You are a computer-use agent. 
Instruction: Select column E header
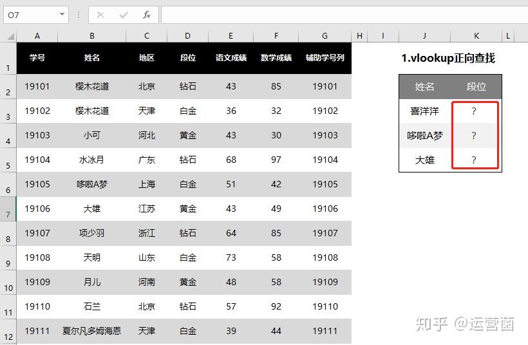(x=231, y=36)
